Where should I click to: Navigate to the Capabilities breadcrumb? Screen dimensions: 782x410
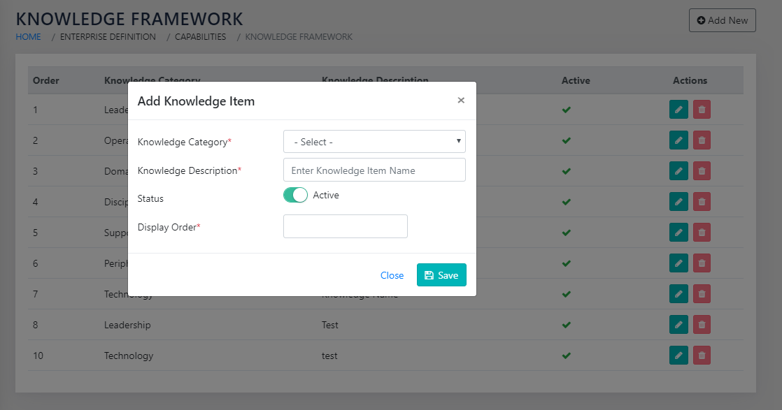click(200, 37)
